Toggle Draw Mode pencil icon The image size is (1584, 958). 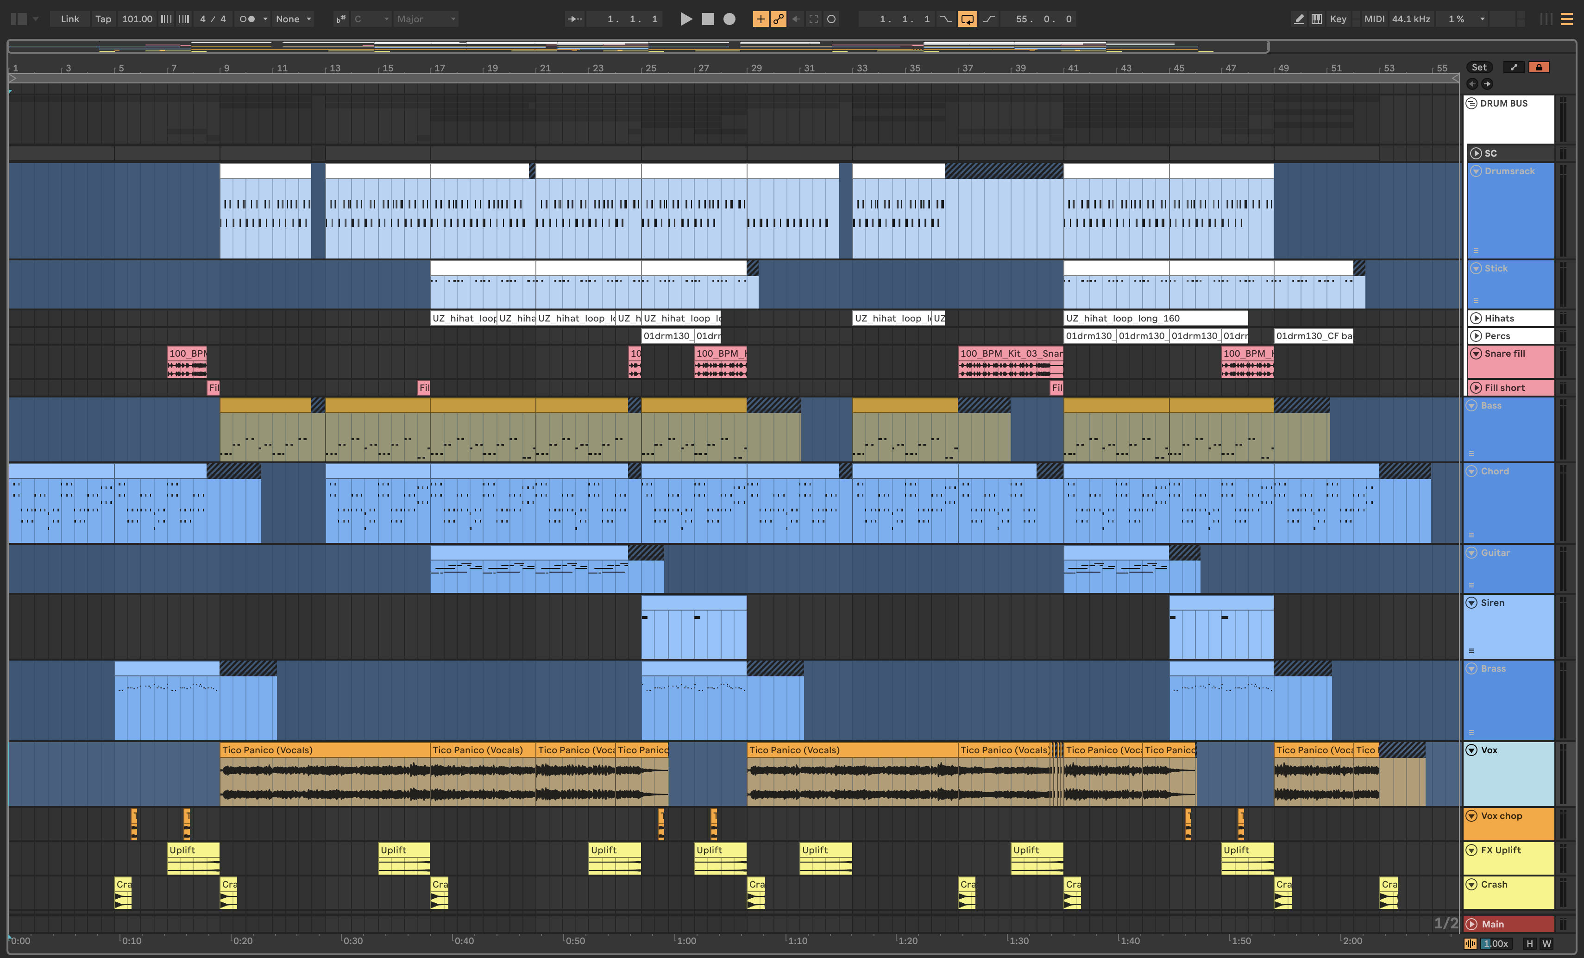point(1299,19)
